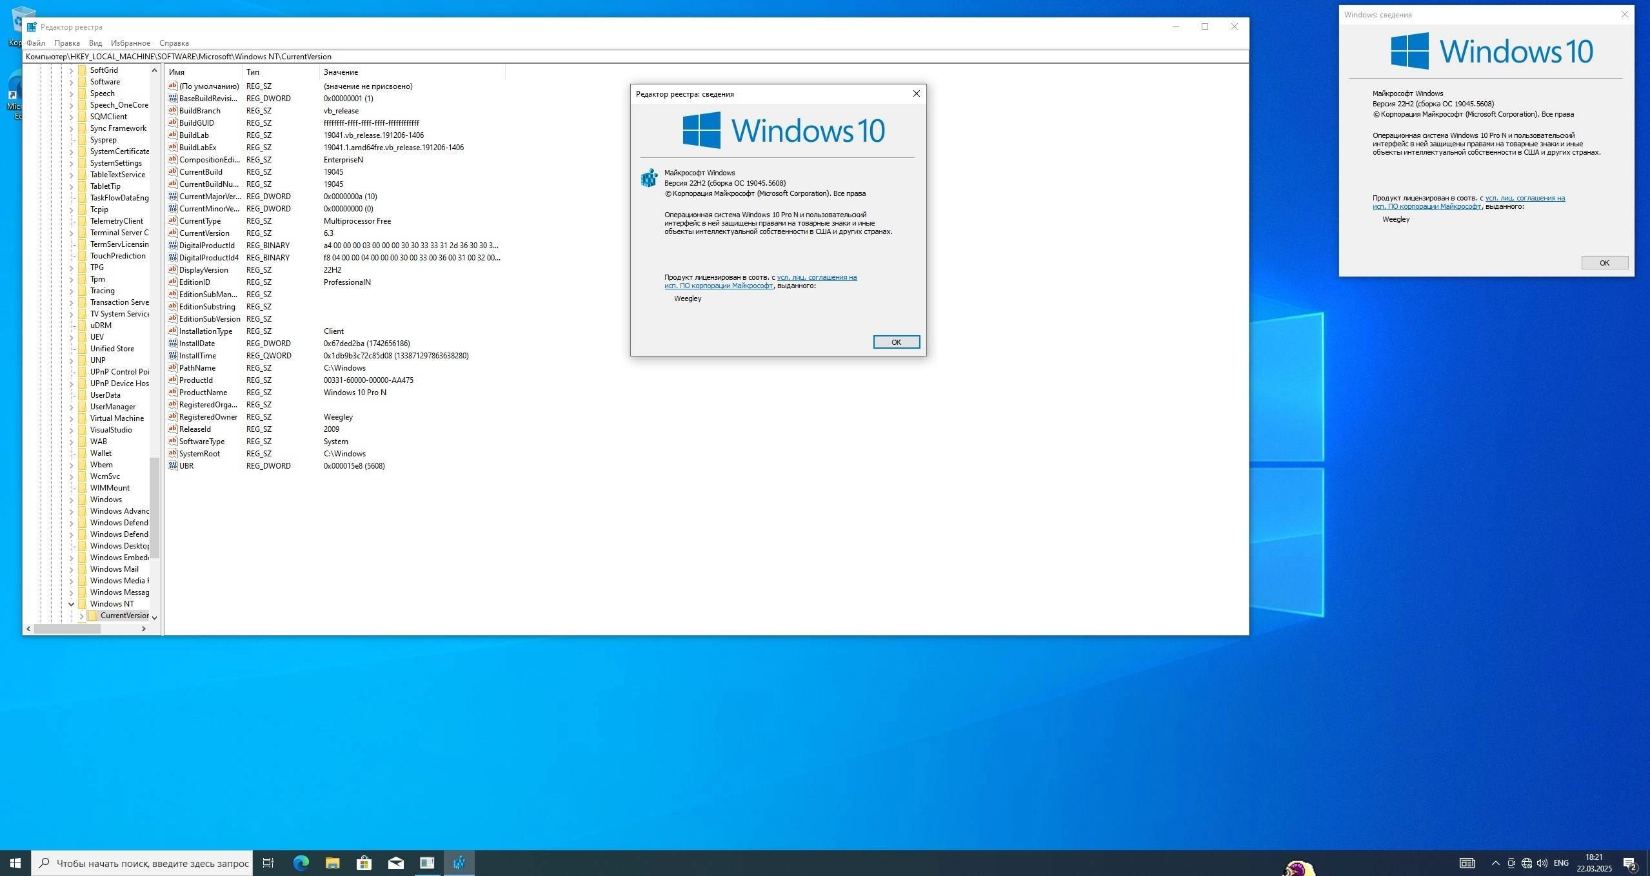Select the Tcpip folder icon

click(x=82, y=209)
